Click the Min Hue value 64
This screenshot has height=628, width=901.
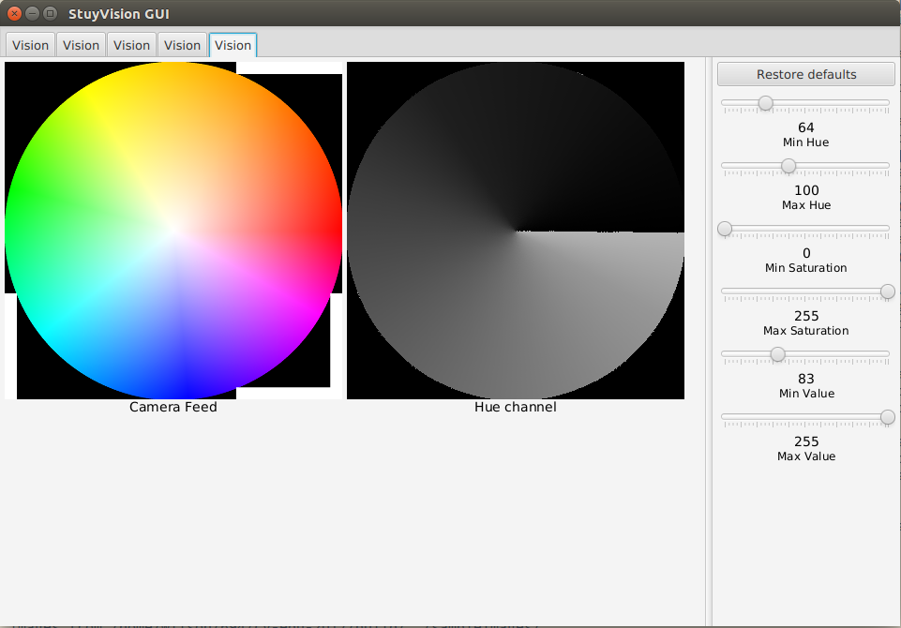[805, 127]
